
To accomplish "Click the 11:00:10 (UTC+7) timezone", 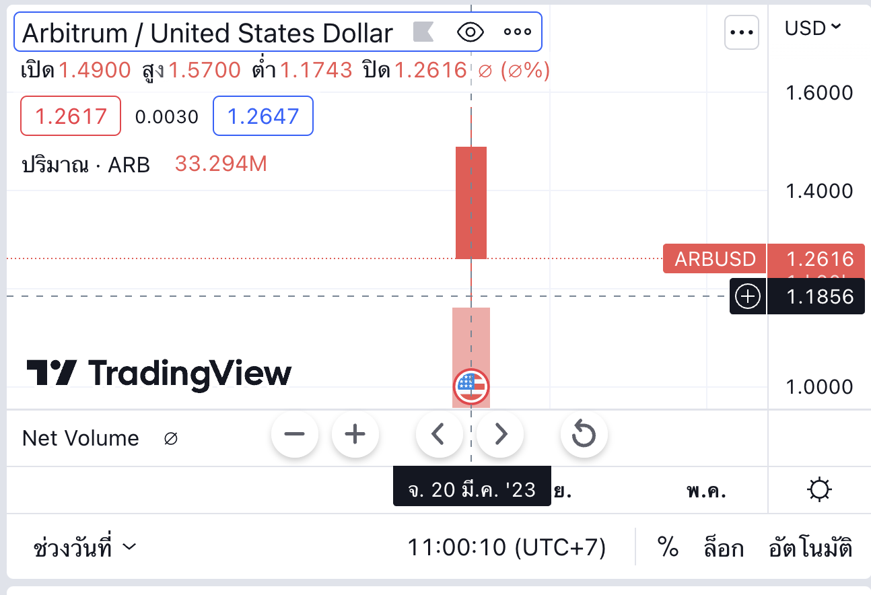I will pyautogui.click(x=506, y=547).
